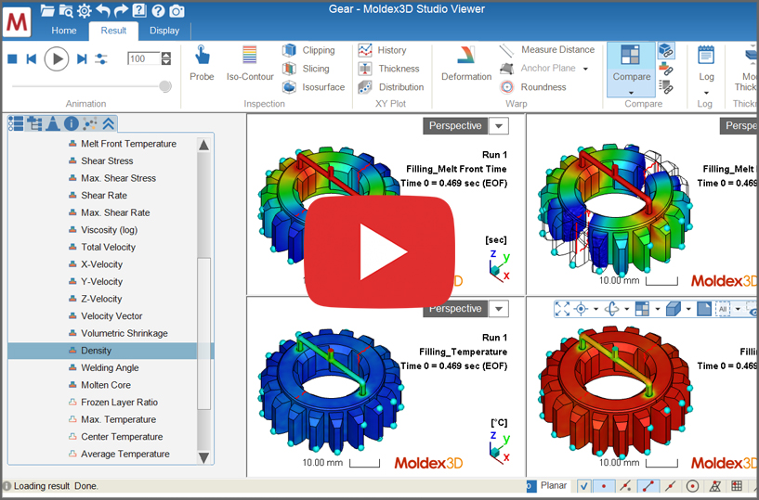Open the model tree panel tab icon
Screen dimensions: 759x500
coord(34,123)
